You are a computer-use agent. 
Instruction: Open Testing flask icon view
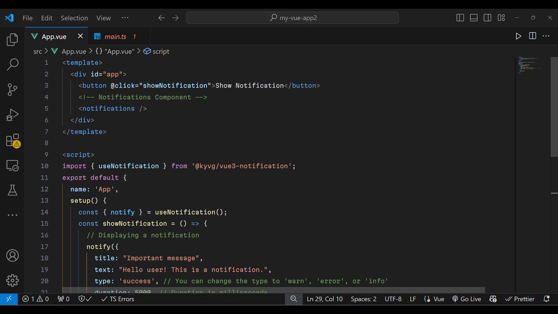(x=13, y=190)
